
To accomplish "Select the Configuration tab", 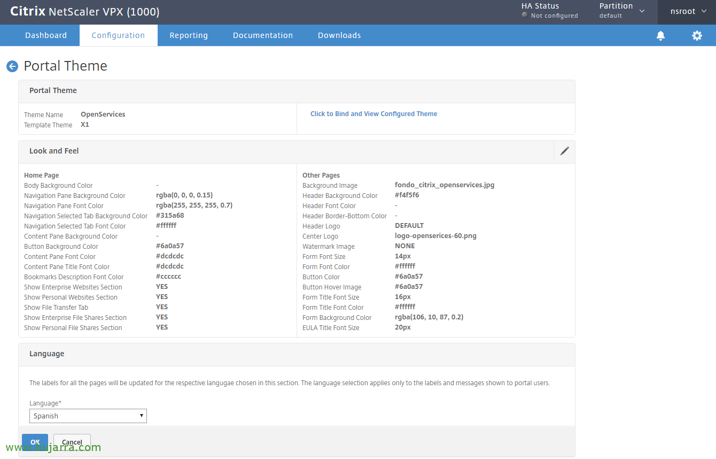I will 118,35.
